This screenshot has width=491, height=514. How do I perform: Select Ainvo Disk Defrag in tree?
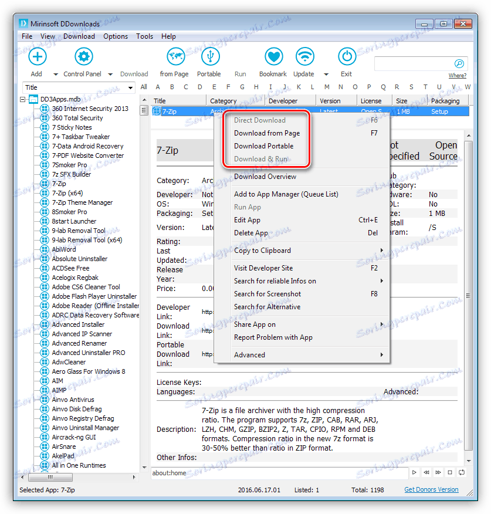pos(77,409)
